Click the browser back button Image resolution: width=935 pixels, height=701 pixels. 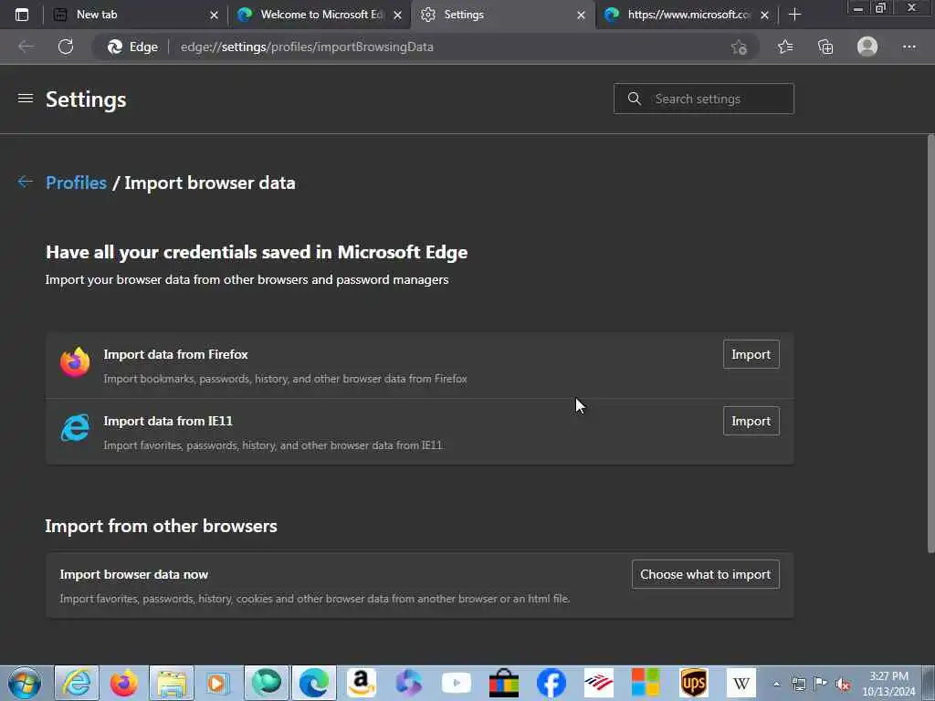coord(26,47)
